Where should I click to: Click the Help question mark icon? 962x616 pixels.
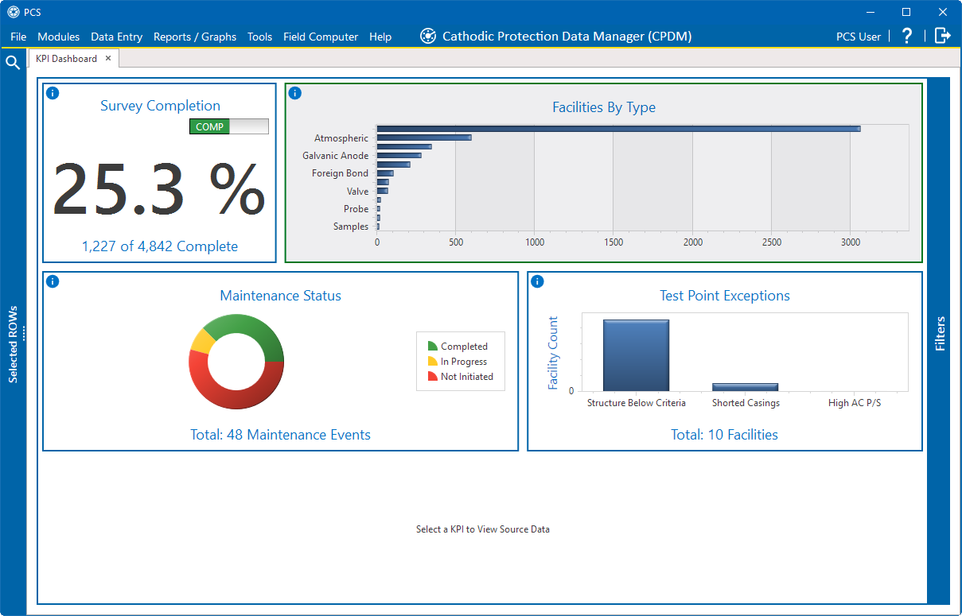906,36
